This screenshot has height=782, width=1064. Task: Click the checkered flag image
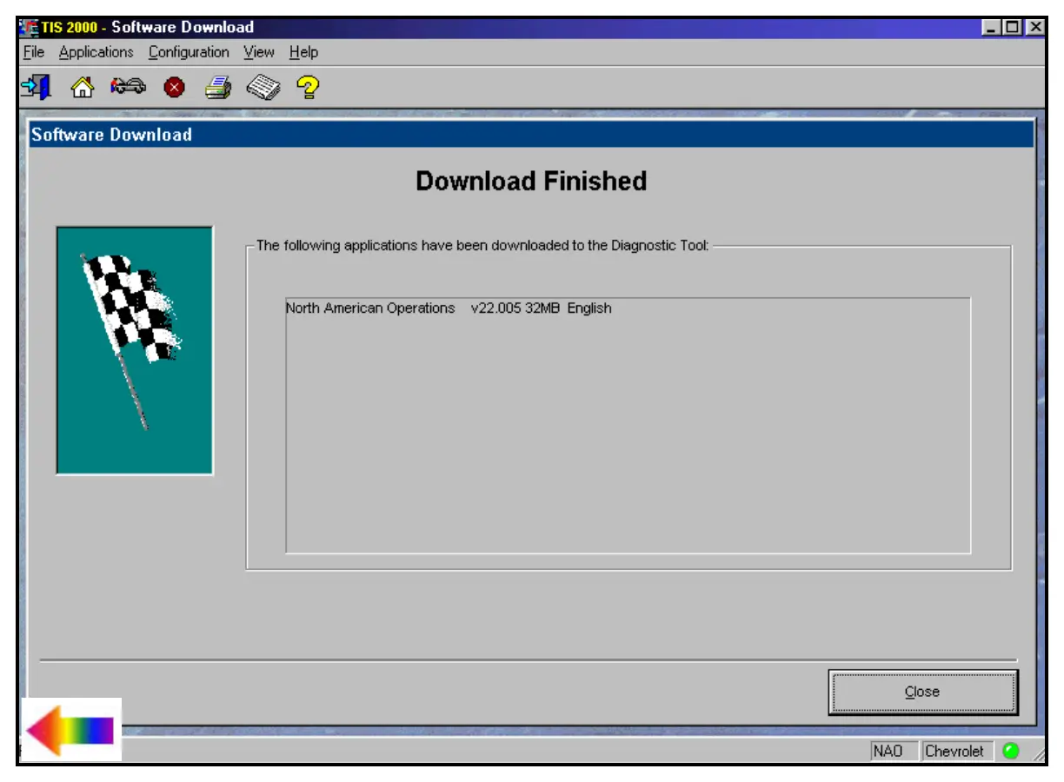[x=134, y=350]
